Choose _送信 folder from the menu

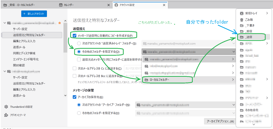251,37
